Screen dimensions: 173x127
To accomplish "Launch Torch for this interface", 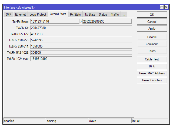I will coord(152,51).
